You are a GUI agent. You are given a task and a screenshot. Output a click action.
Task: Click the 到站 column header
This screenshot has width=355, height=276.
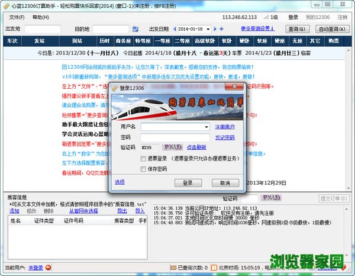tap(78, 41)
